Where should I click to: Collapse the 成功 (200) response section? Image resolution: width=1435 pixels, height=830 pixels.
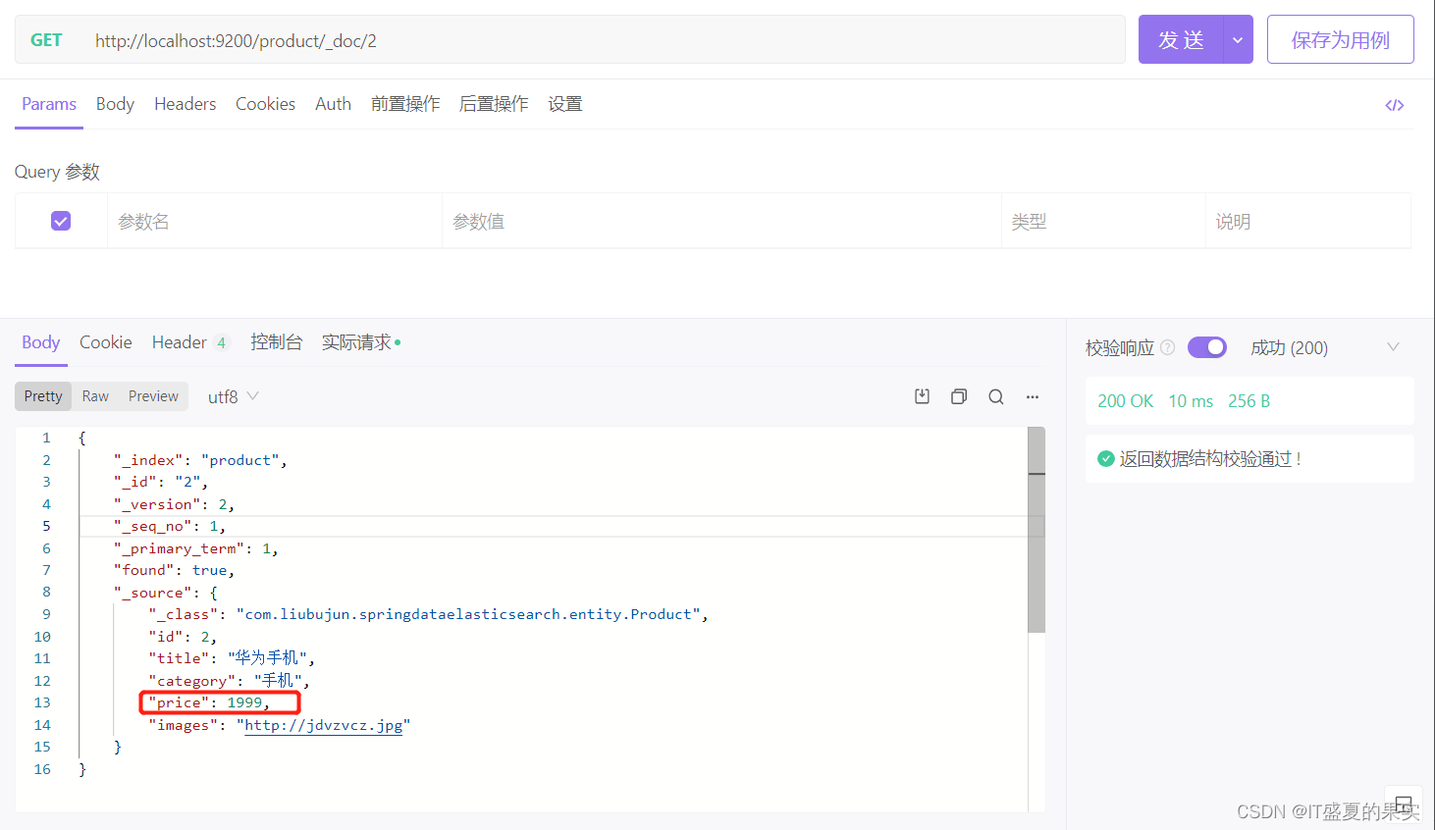(x=1394, y=346)
